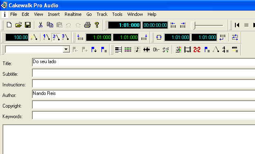The width and height of the screenshot is (255, 154).
Task: Click the Author field containing 'Nando Reis'
Action: pos(143,94)
